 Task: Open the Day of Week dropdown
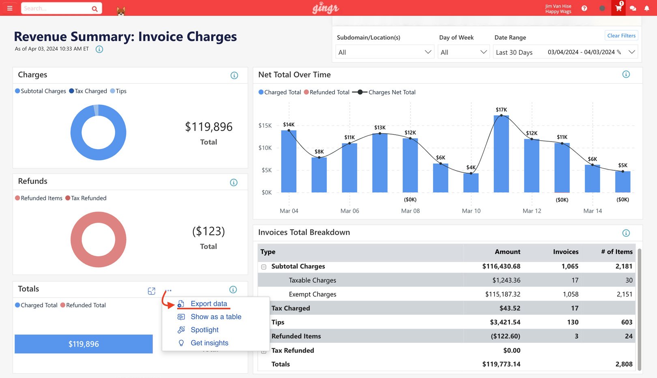click(x=463, y=52)
